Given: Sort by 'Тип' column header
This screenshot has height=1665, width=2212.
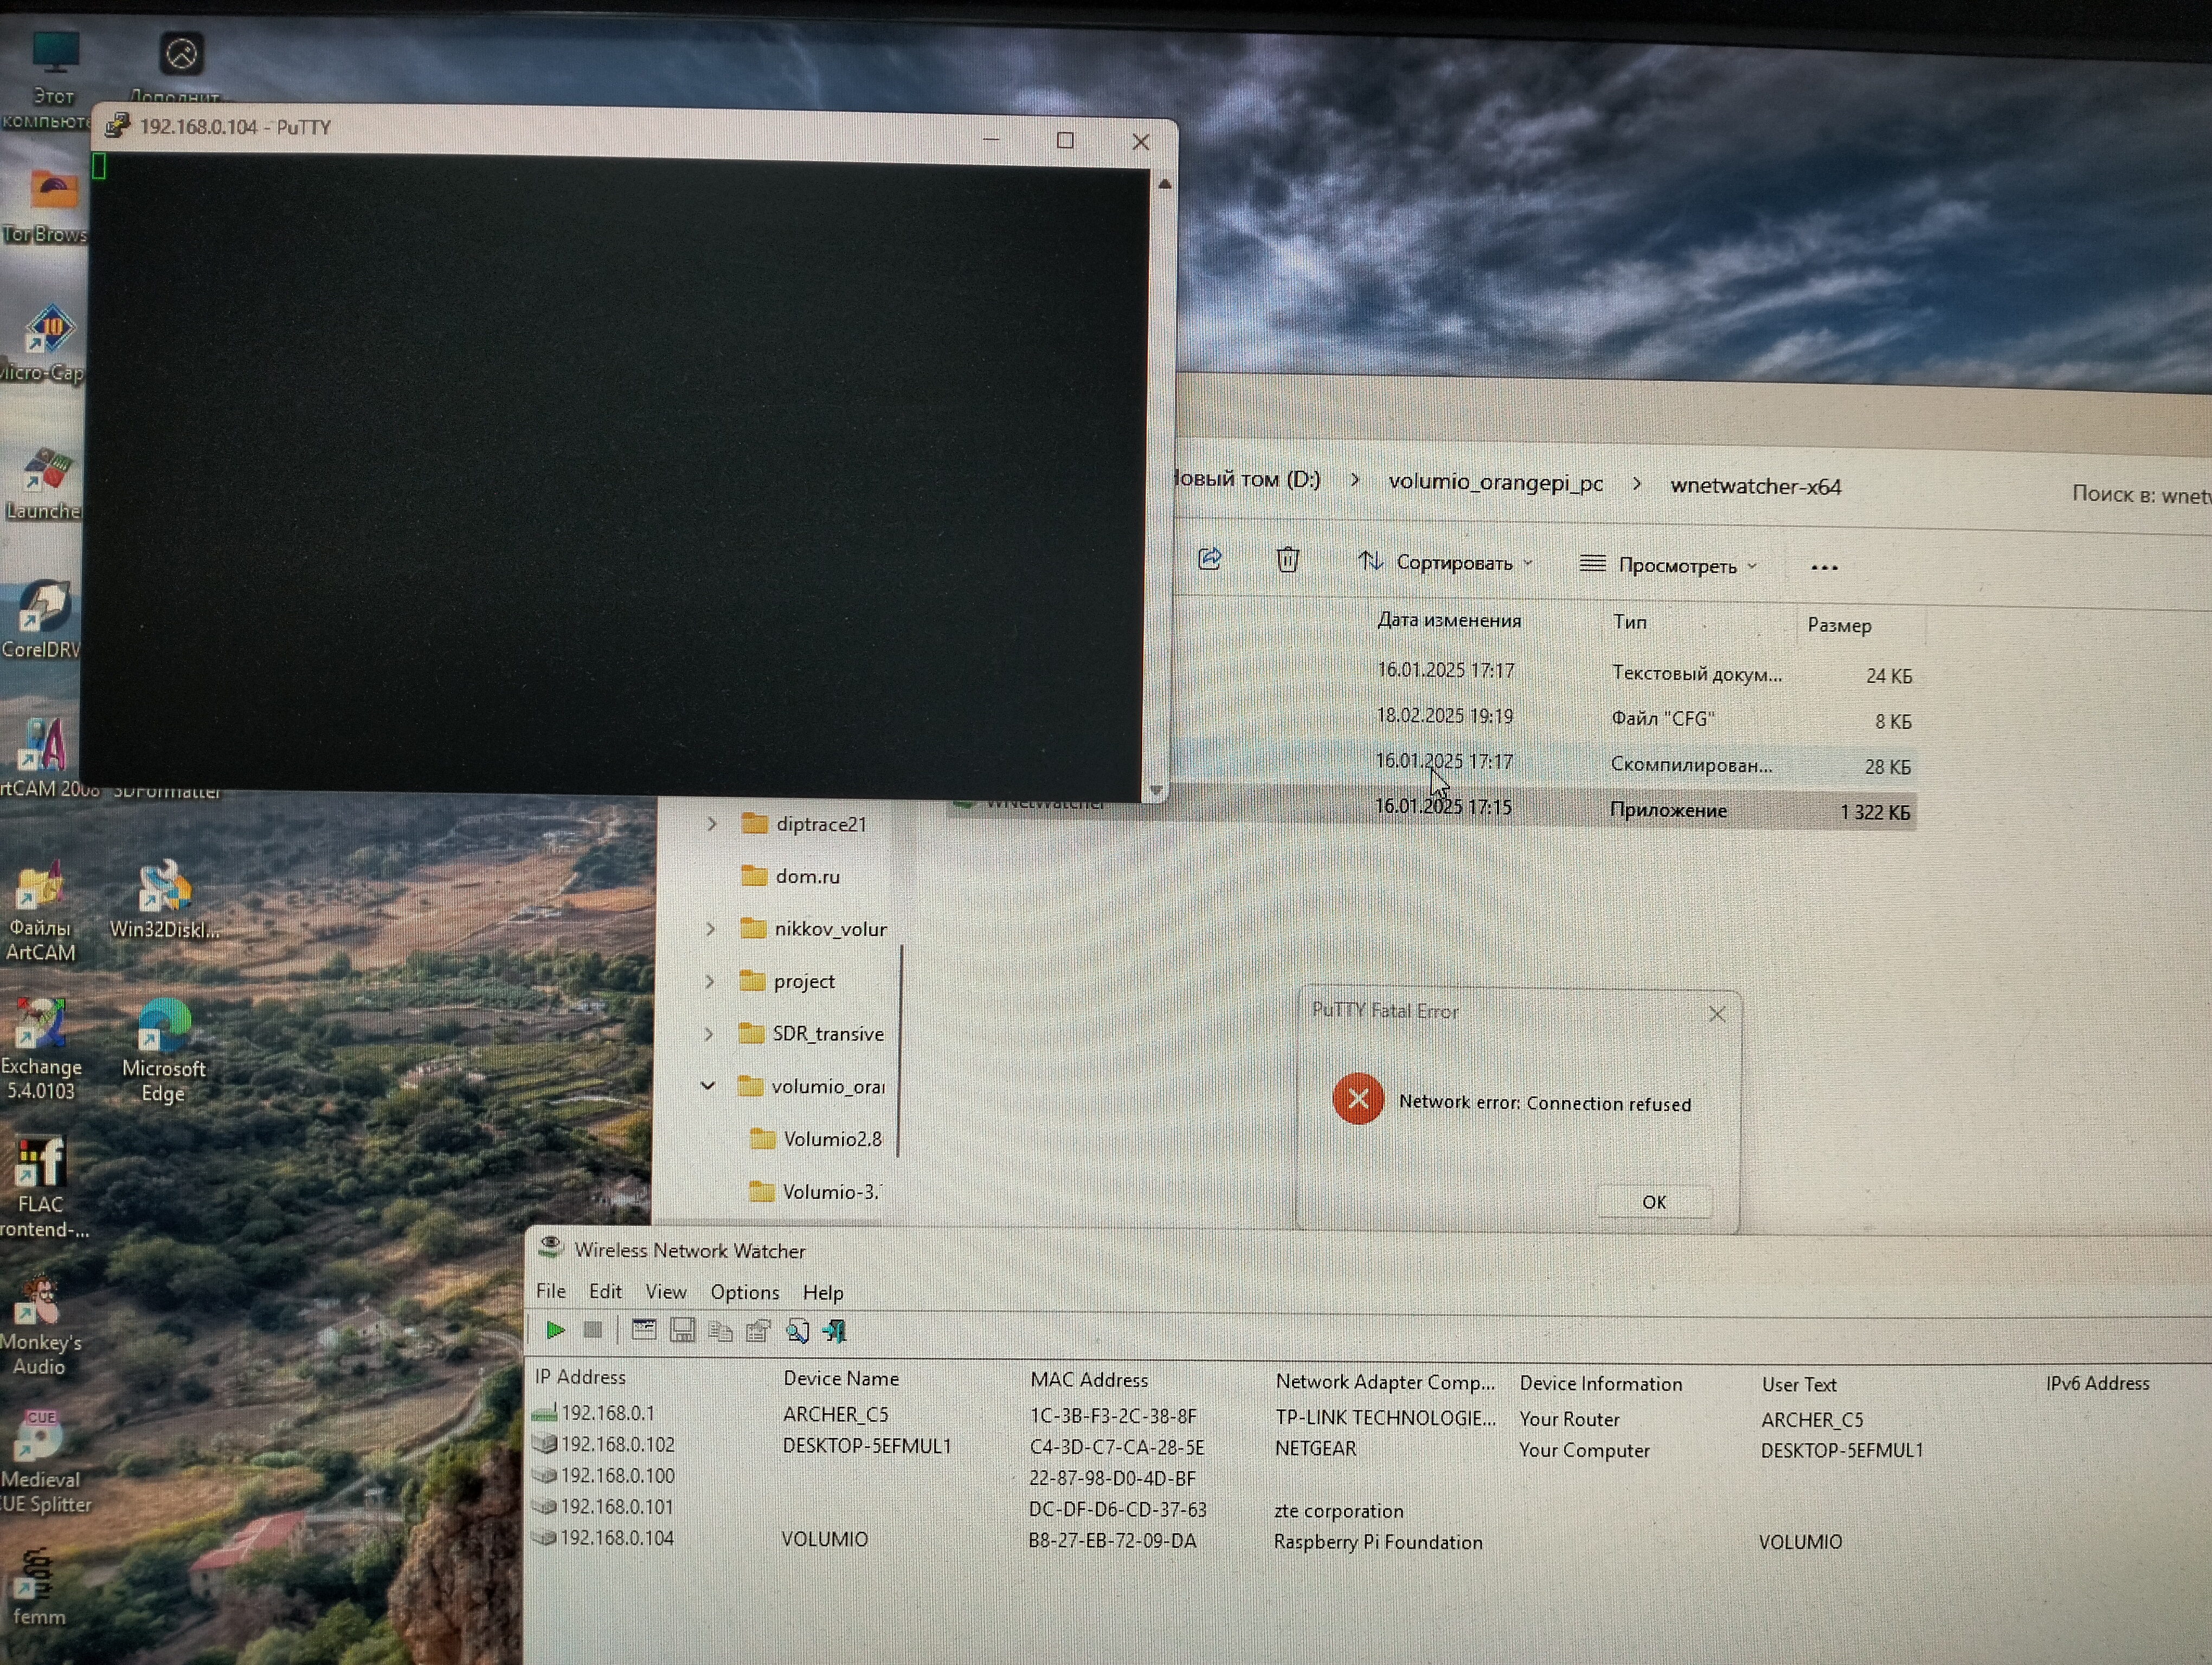Looking at the screenshot, I should click(1630, 622).
